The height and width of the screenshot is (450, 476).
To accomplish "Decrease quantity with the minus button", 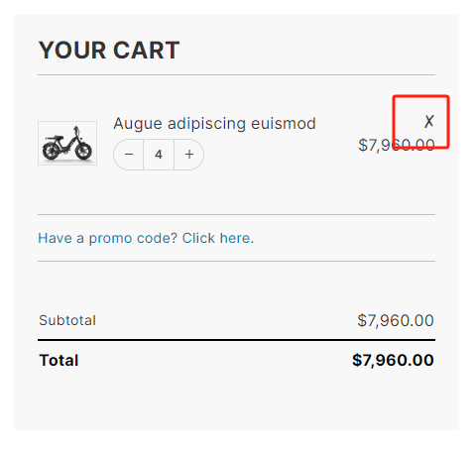I will coord(129,155).
